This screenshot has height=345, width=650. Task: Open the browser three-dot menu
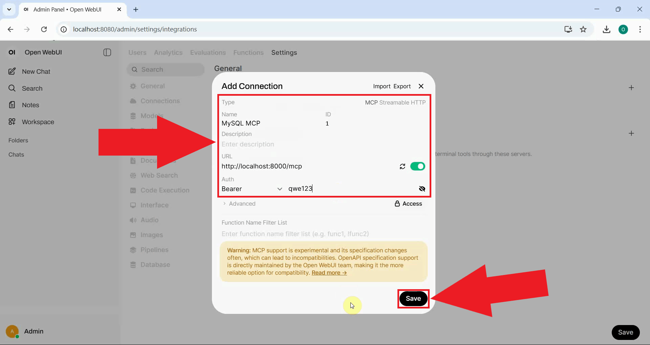[640, 29]
